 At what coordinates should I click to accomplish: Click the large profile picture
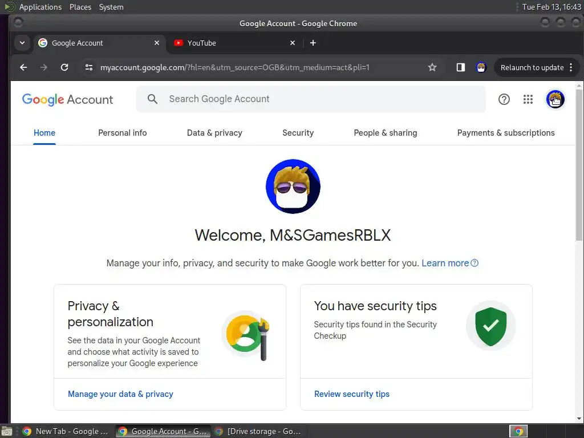[293, 186]
